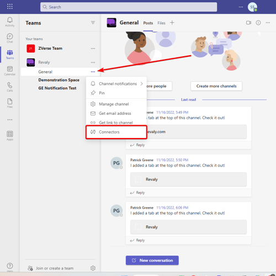The image size is (276, 276).
Task: Open Help at bottom of rail
Action: tap(10, 267)
